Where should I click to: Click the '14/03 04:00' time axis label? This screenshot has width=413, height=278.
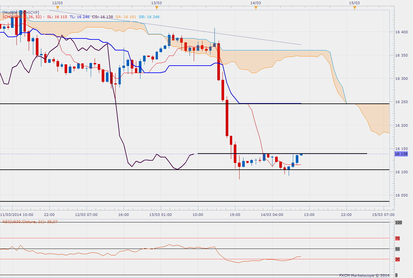[272, 215]
